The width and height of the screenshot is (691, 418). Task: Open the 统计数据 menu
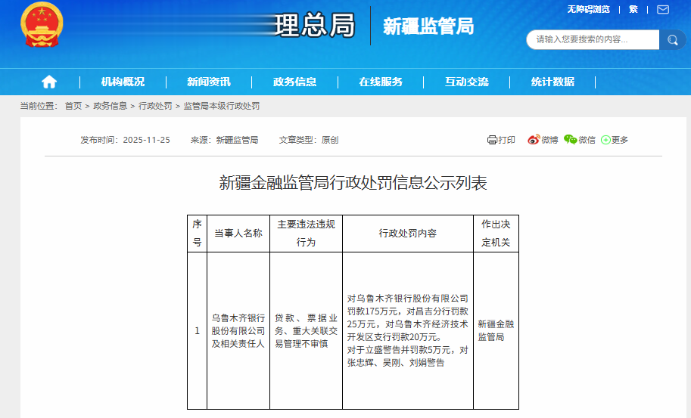coord(552,82)
